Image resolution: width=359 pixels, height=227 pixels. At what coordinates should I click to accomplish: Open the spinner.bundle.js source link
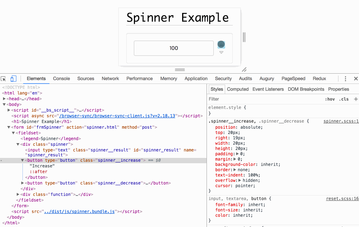pyautogui.click(x=79, y=211)
